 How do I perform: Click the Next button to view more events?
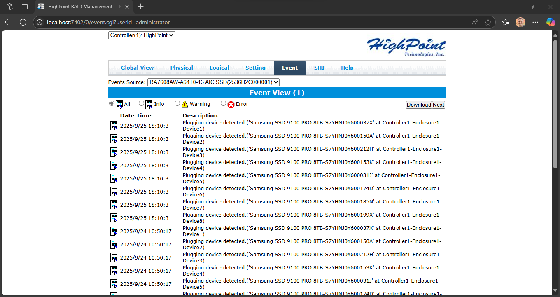[438, 105]
